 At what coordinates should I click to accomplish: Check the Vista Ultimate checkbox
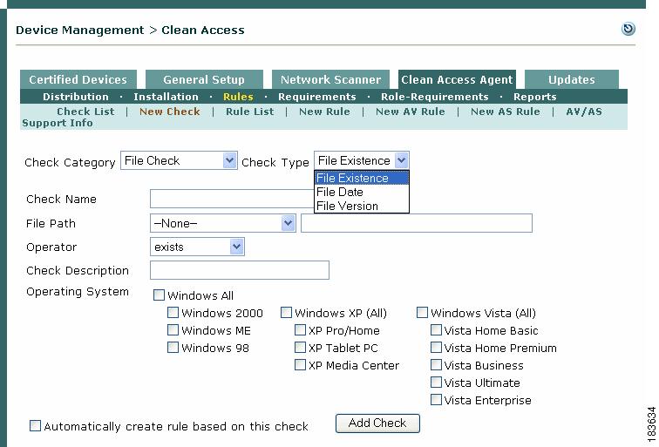[x=436, y=383]
